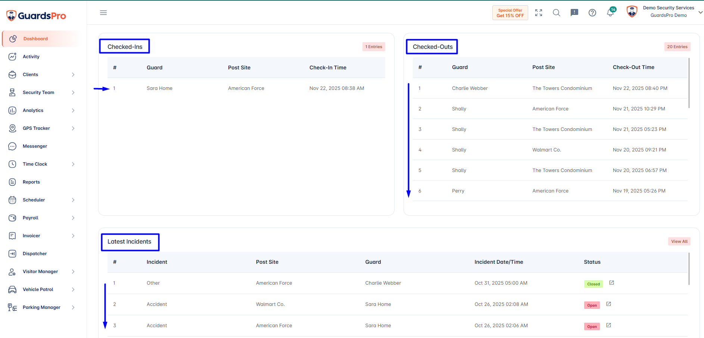
Task: Open external link for Other incident
Action: pos(611,283)
